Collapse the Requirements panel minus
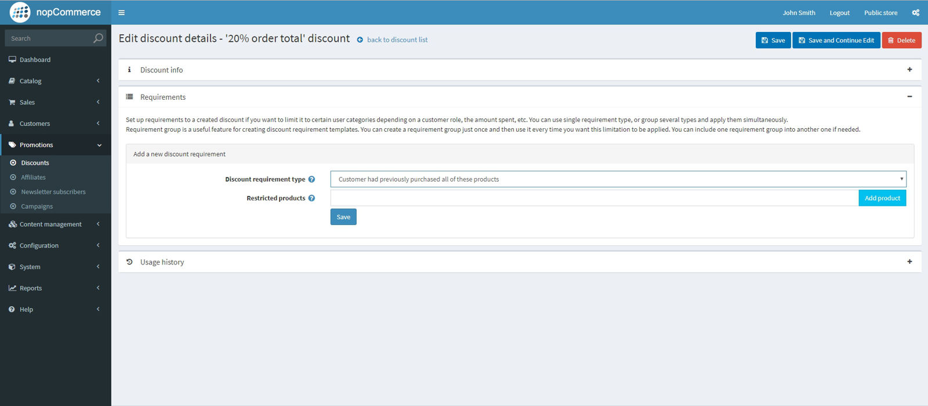Image resolution: width=928 pixels, height=406 pixels. click(x=909, y=97)
